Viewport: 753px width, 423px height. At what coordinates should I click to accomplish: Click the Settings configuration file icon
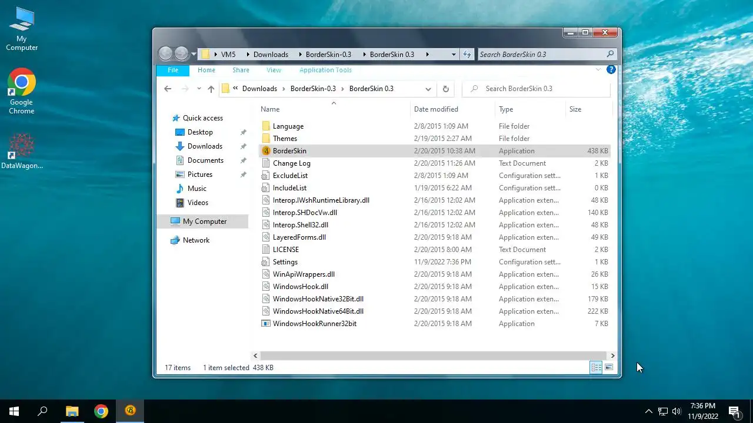(266, 262)
